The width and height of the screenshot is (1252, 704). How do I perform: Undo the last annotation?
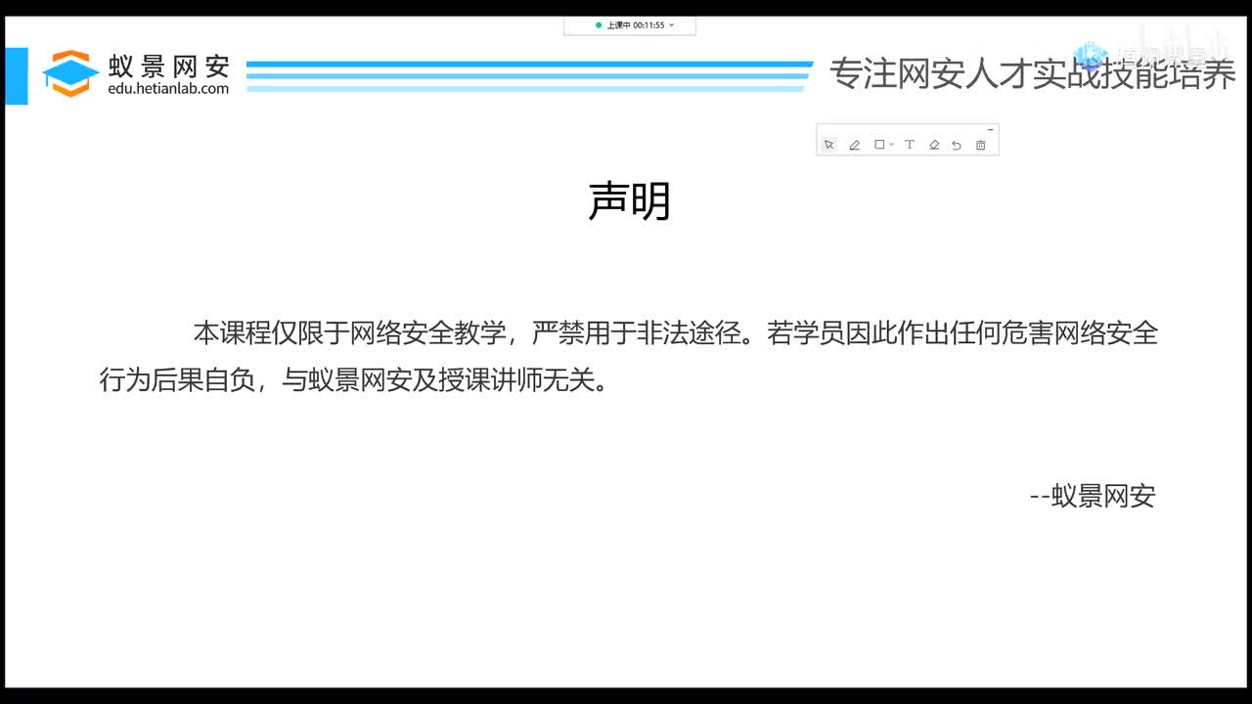[957, 145]
